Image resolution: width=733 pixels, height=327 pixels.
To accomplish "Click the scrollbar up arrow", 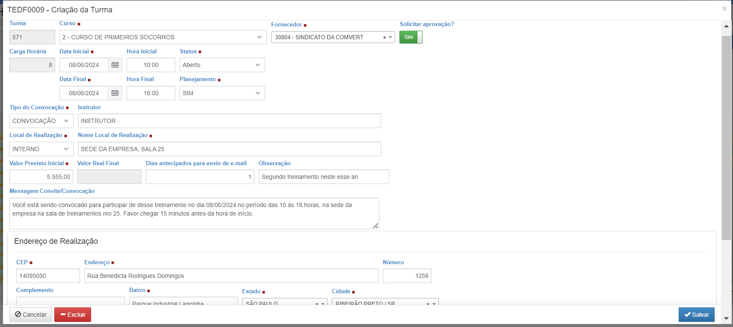I will 726,26.
